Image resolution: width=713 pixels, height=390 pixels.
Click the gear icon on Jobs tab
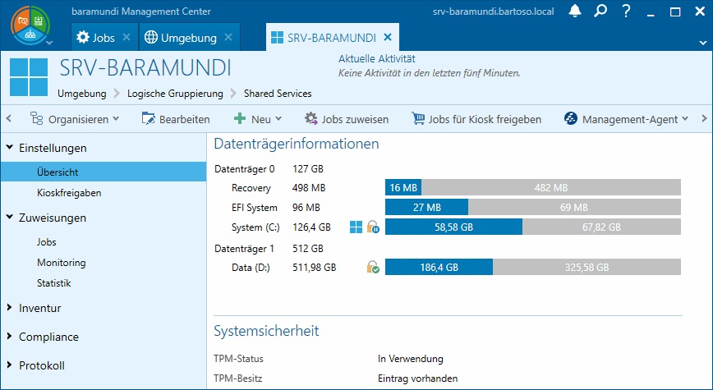tap(83, 37)
